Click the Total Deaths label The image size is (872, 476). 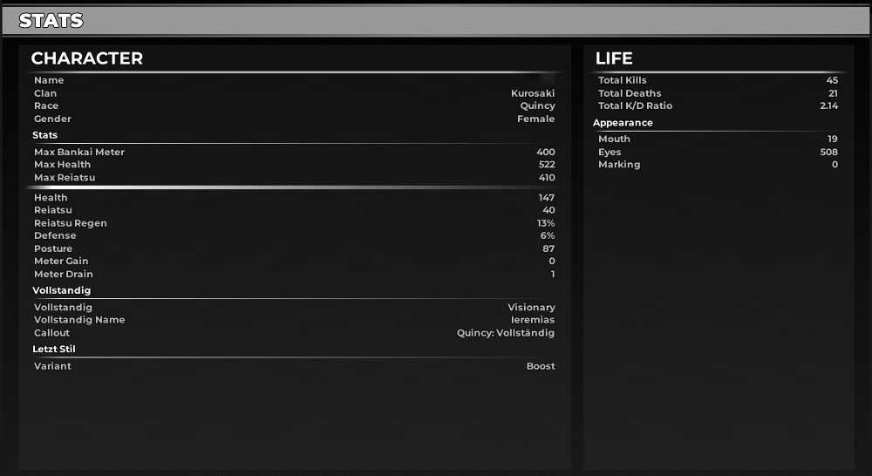point(630,93)
